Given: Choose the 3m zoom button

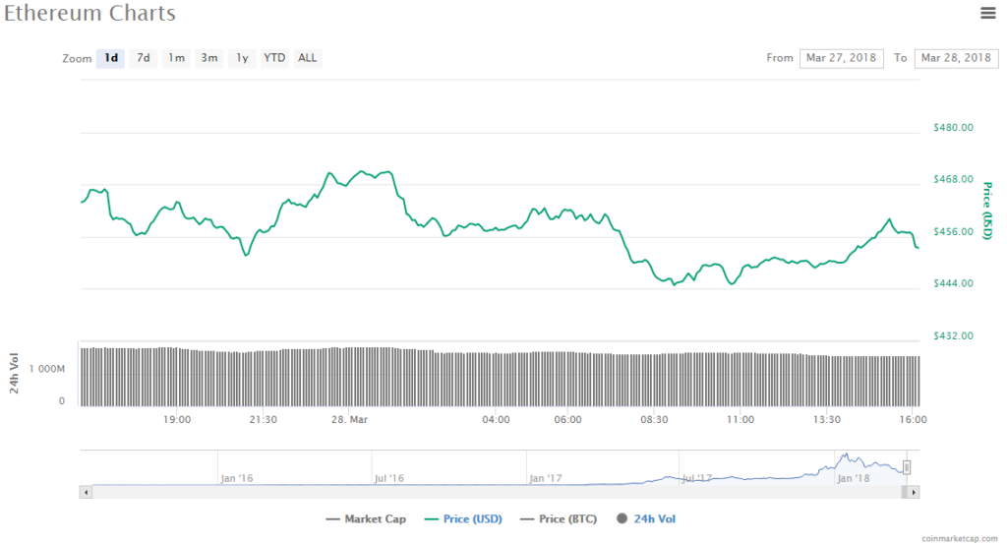Looking at the screenshot, I should point(209,58).
